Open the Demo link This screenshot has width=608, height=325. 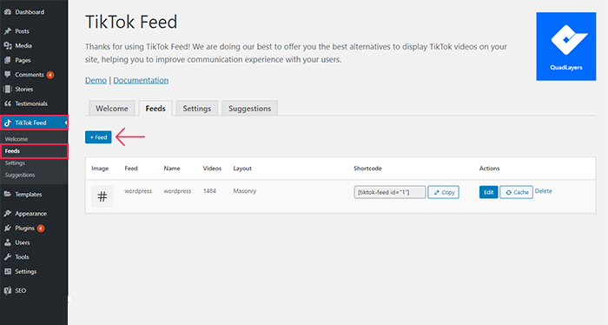[96, 80]
